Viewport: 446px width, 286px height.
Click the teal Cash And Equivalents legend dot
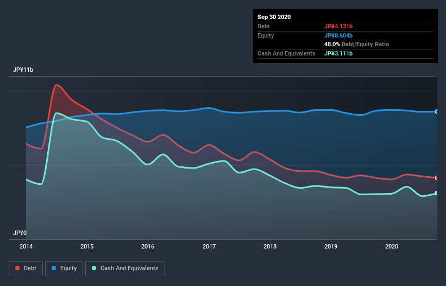point(94,268)
